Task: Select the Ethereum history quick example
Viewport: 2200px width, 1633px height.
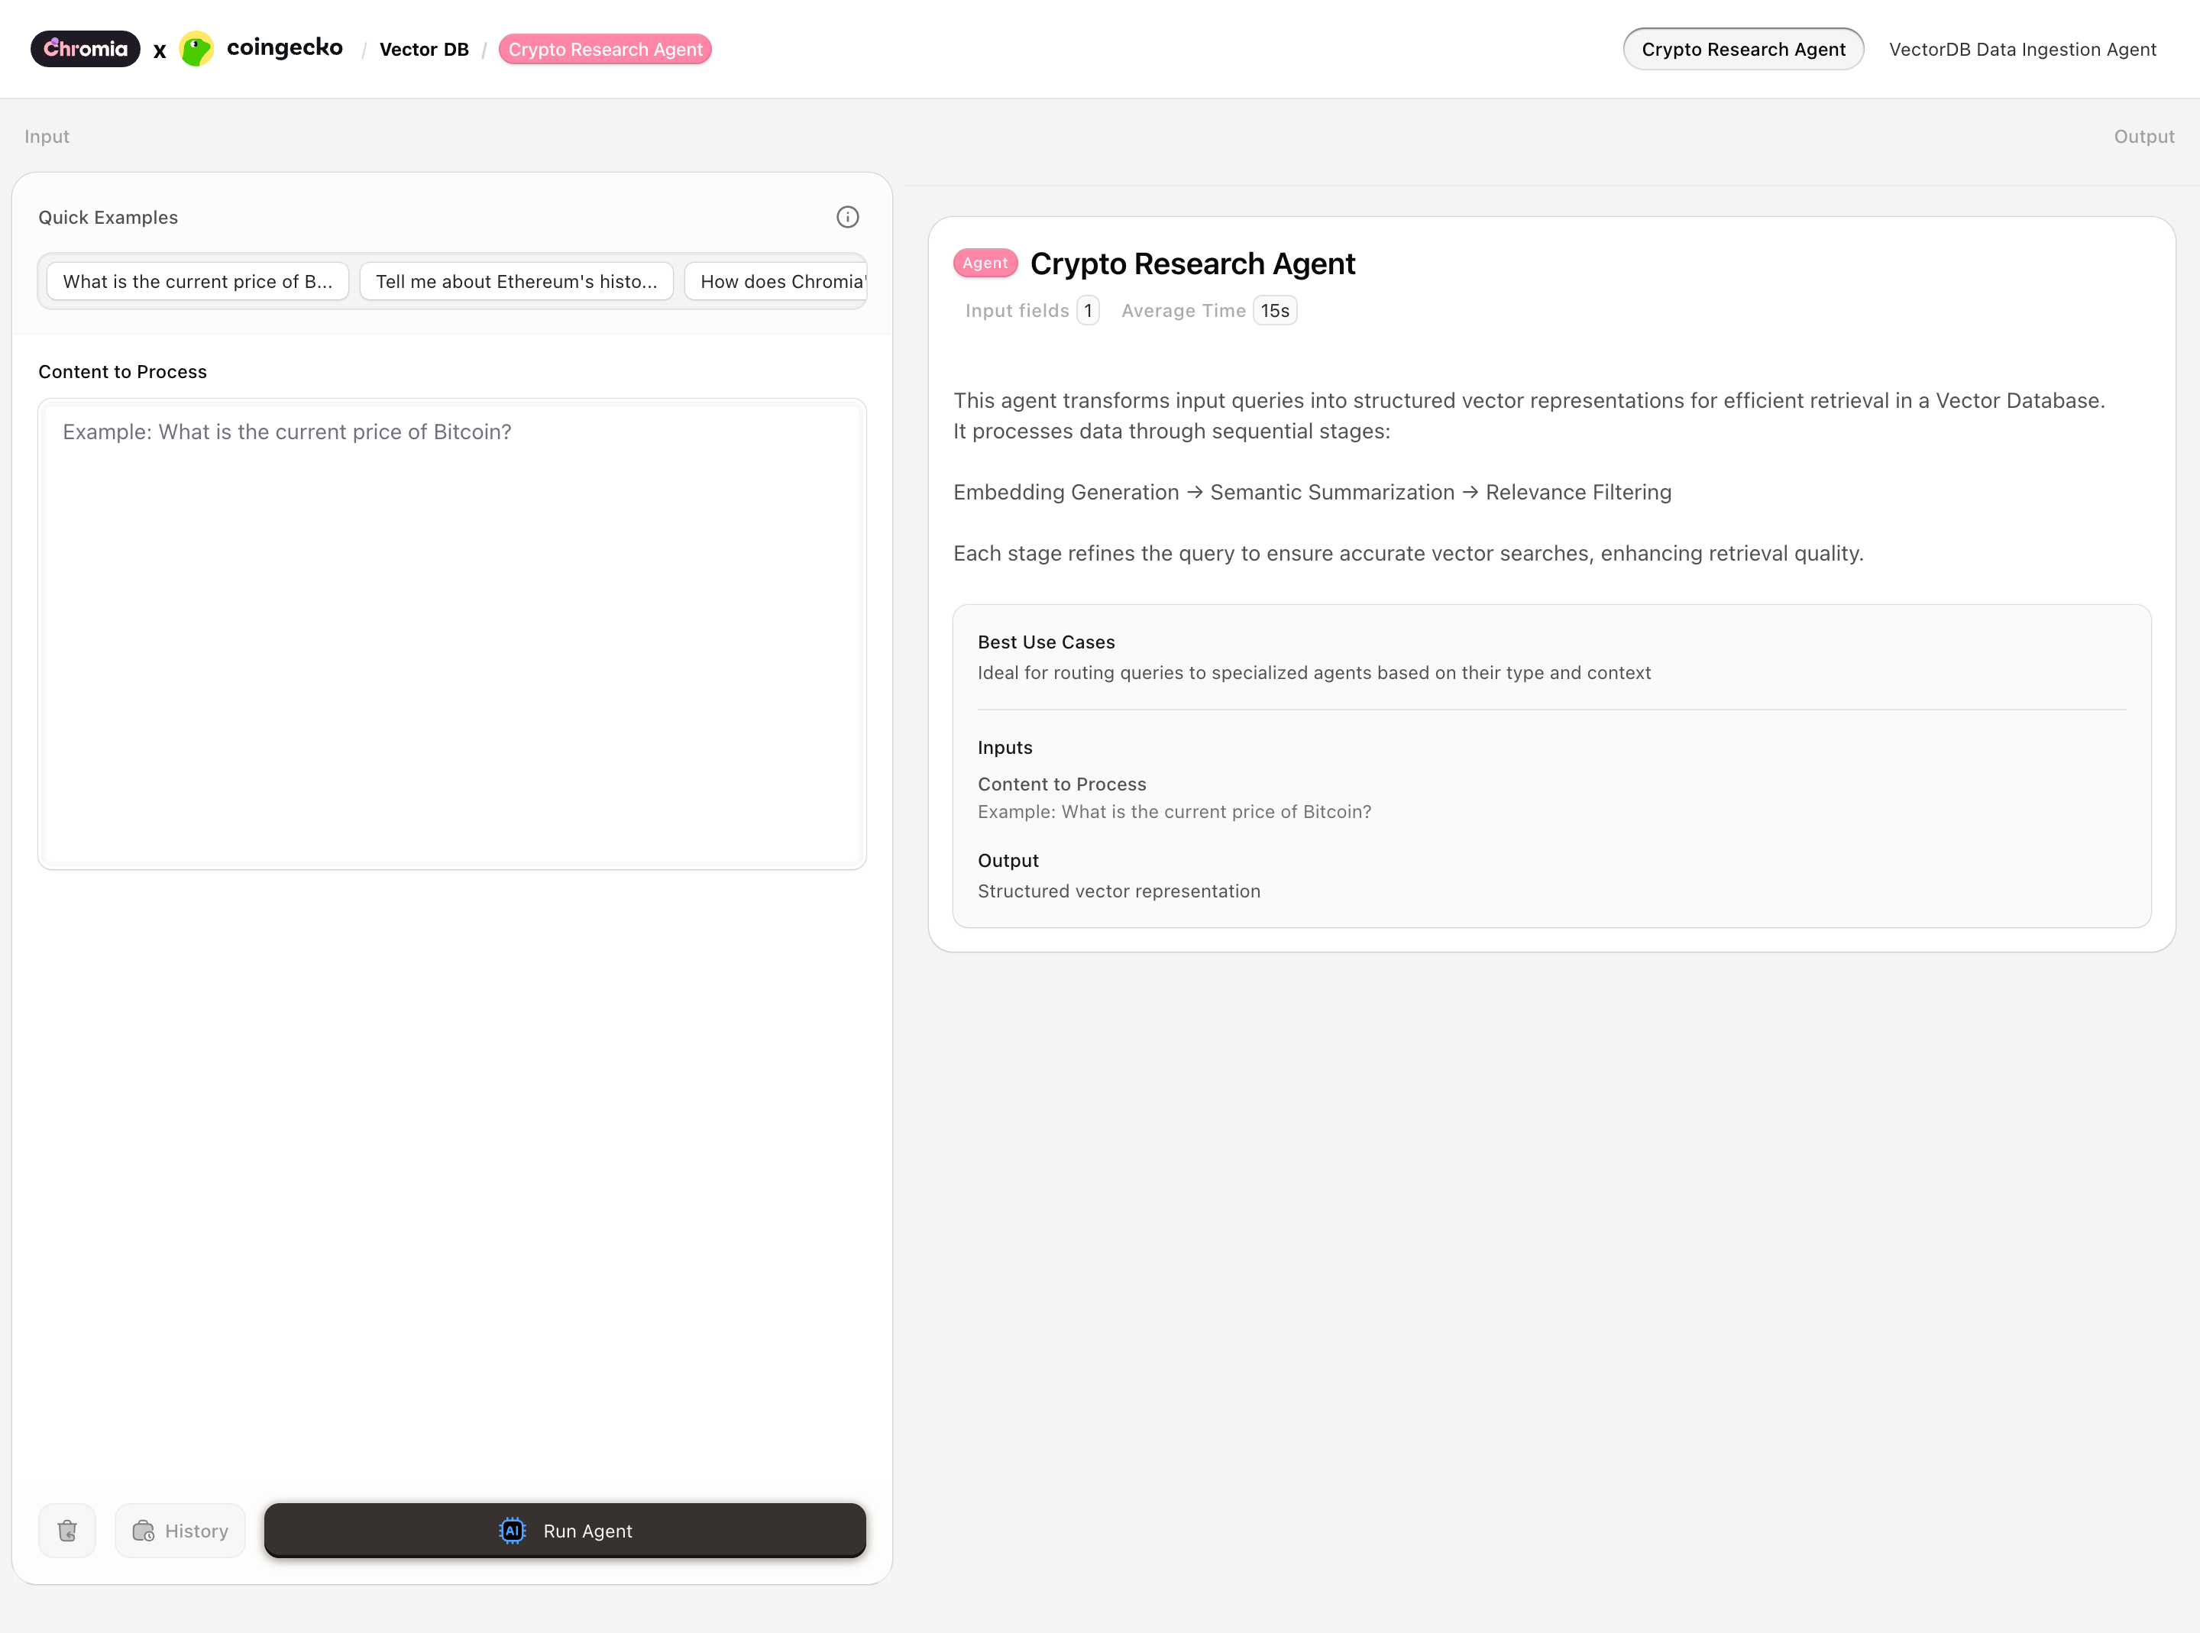Action: (x=516, y=282)
